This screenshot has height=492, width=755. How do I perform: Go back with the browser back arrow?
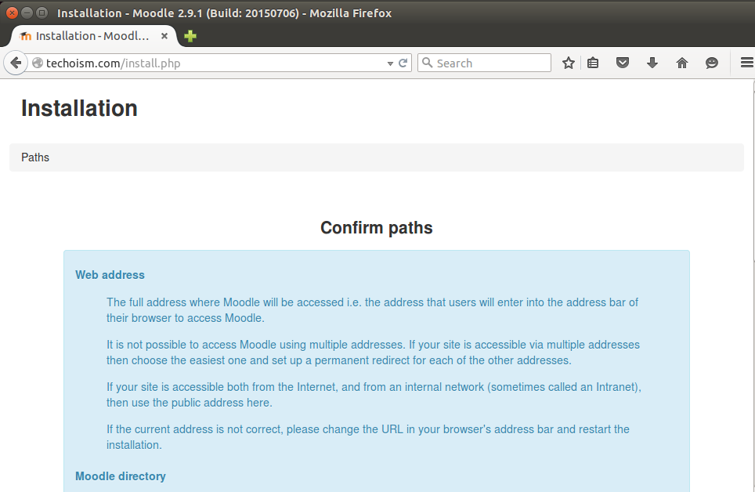(x=16, y=63)
